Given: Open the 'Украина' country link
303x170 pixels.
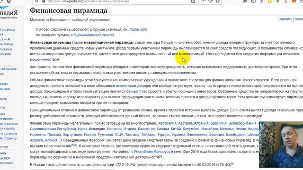Looking at the screenshot, I should [178, 135].
